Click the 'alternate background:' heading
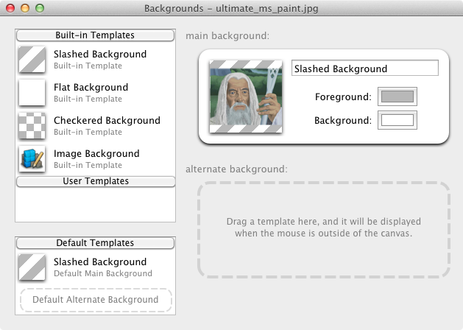The image size is (463, 330). (236, 169)
